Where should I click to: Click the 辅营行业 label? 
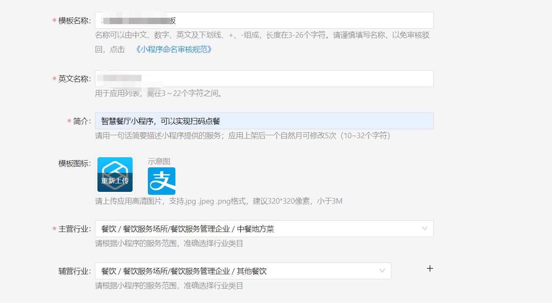point(75,271)
